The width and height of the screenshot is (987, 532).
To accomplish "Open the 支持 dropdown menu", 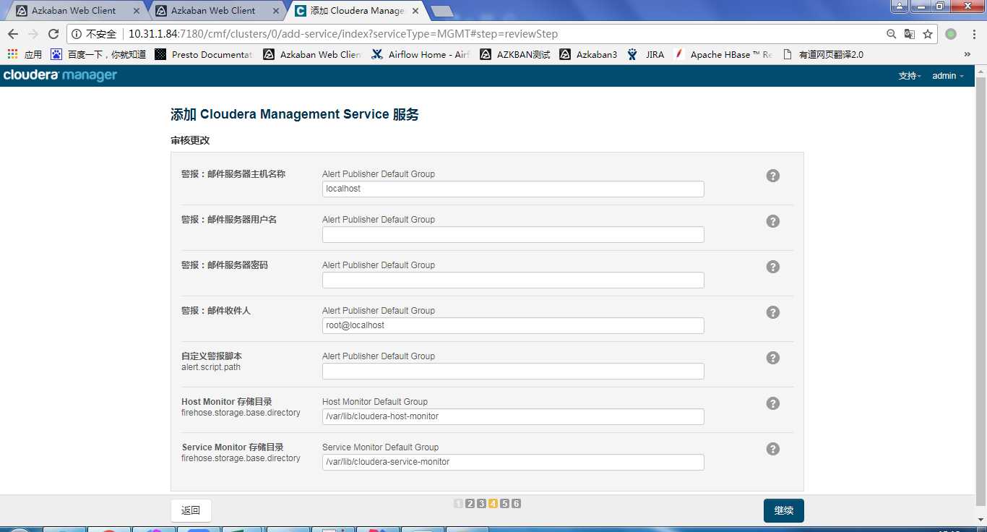I will pos(910,76).
